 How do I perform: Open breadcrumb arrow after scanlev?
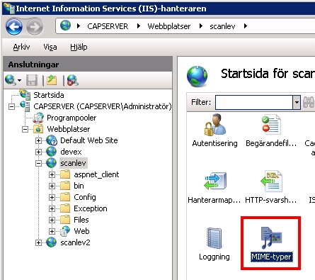246,26
